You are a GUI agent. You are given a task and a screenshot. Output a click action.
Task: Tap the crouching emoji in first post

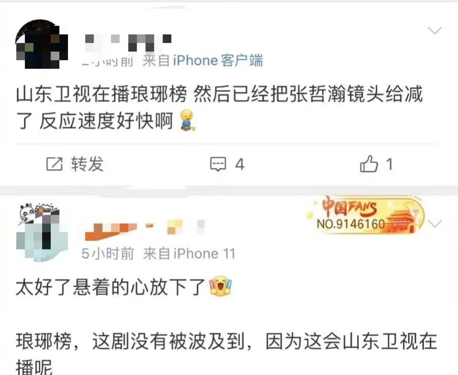click(188, 120)
